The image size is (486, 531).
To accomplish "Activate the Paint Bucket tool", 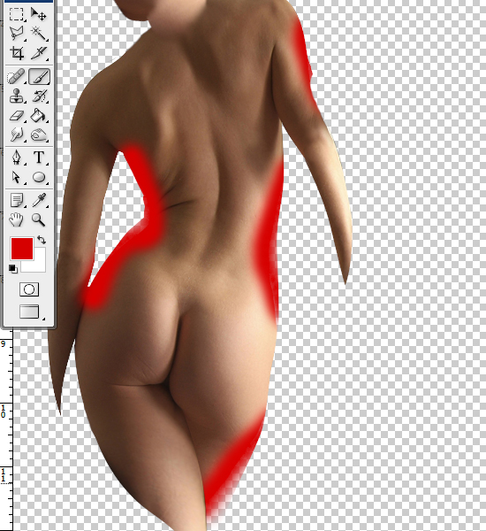I will click(x=39, y=116).
